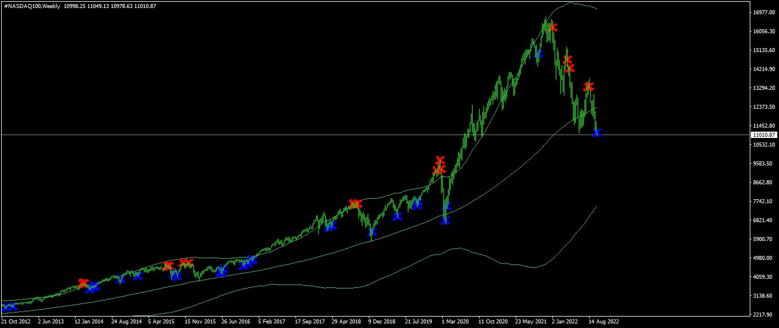
Task: Select the upper green band line above the peak
Action: pos(570,3)
